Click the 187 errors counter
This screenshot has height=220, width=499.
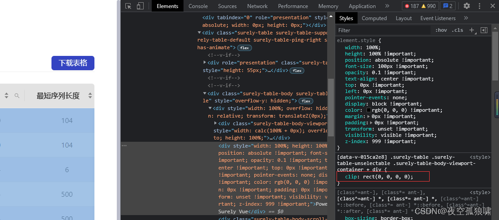[x=413, y=6]
